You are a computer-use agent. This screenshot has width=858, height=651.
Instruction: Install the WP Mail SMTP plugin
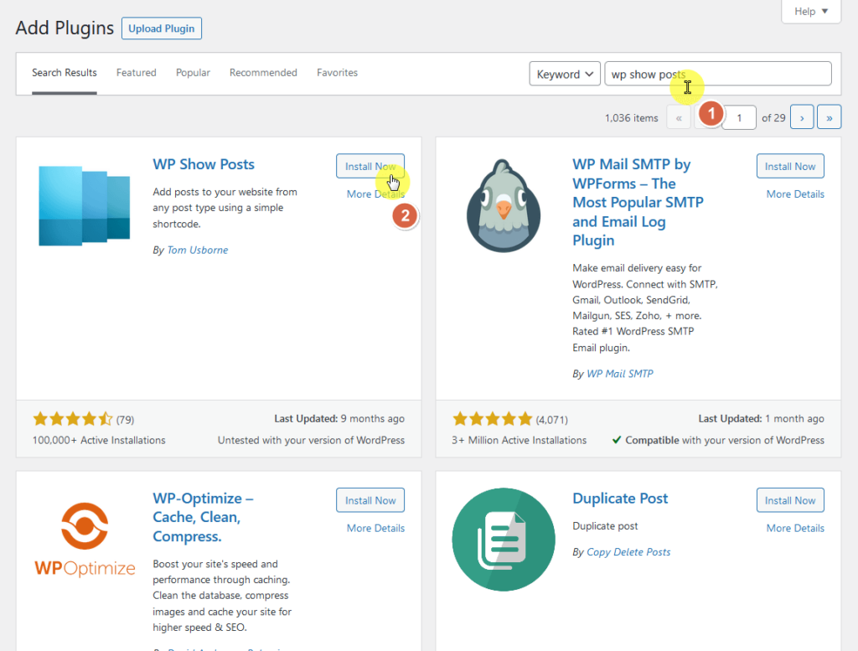click(x=790, y=166)
